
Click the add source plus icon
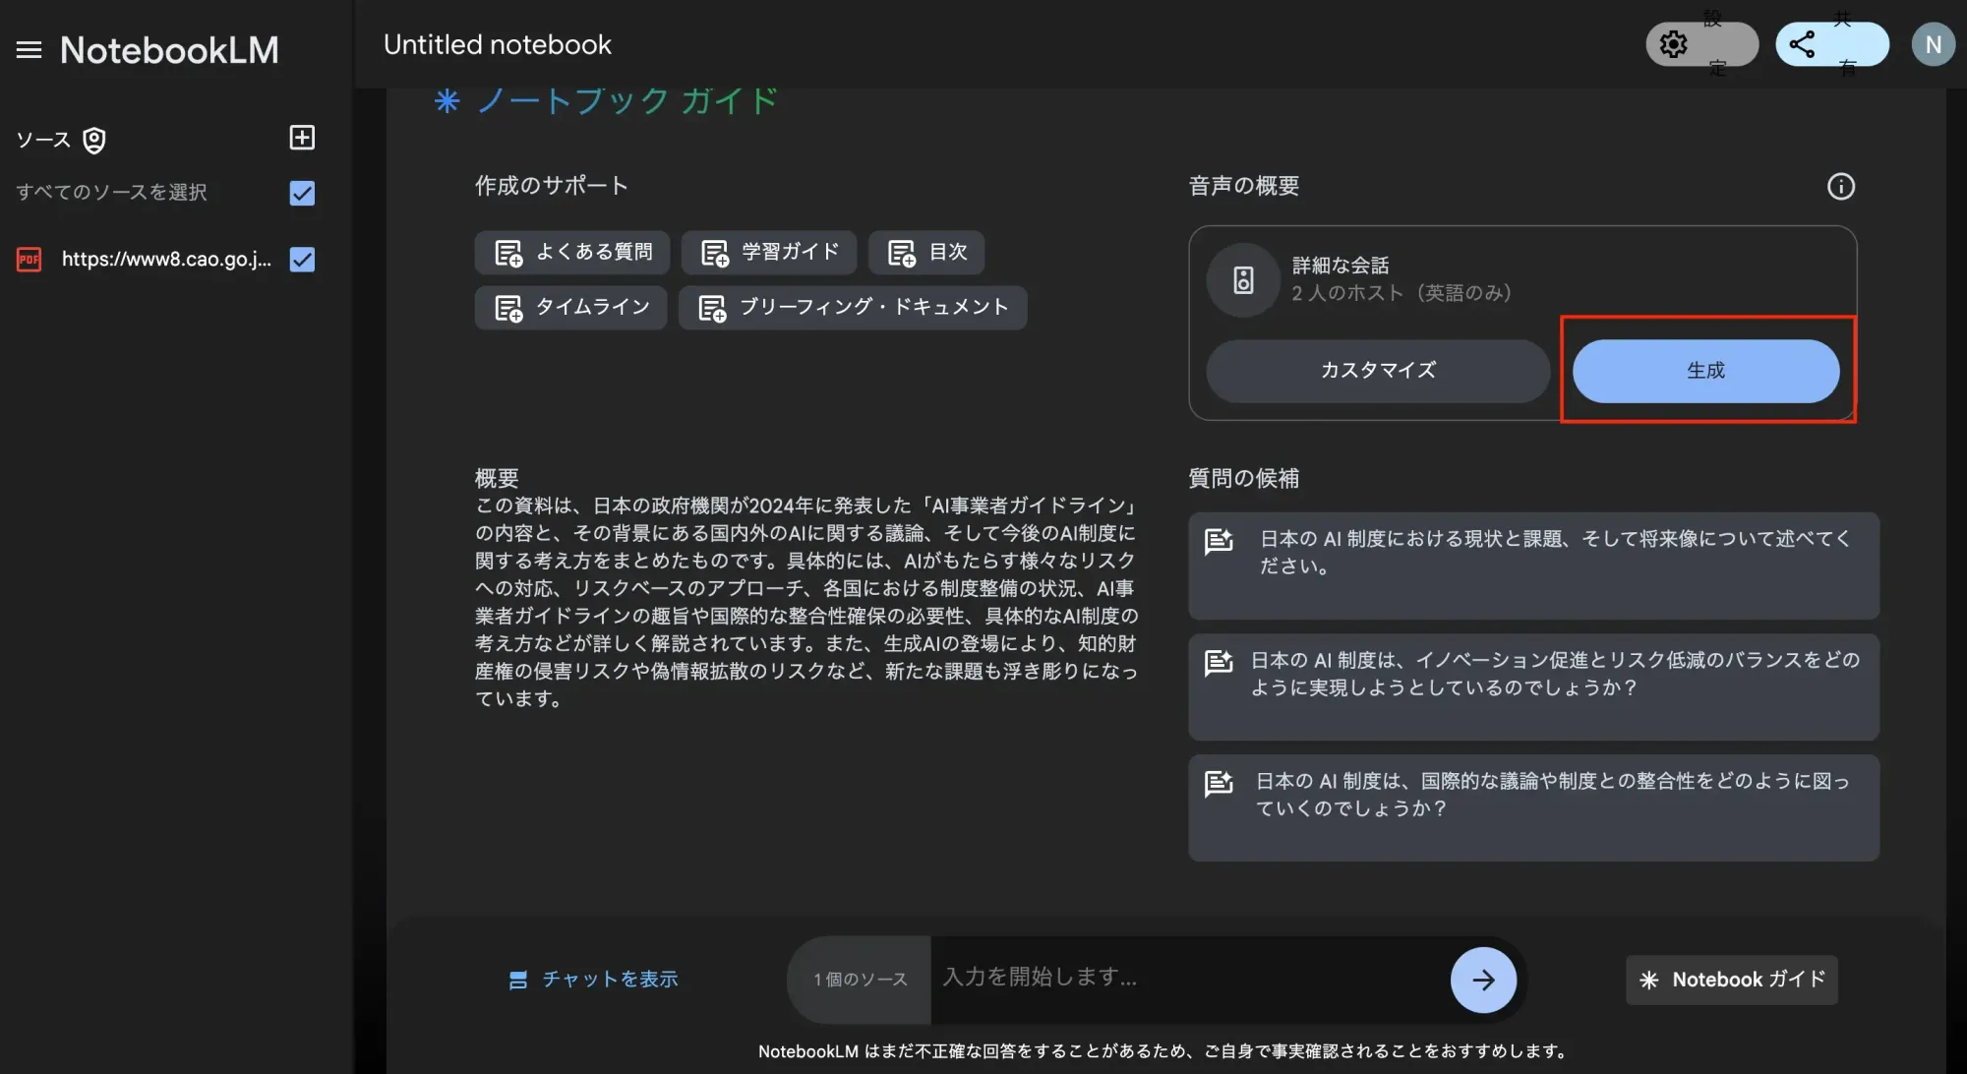(x=302, y=138)
